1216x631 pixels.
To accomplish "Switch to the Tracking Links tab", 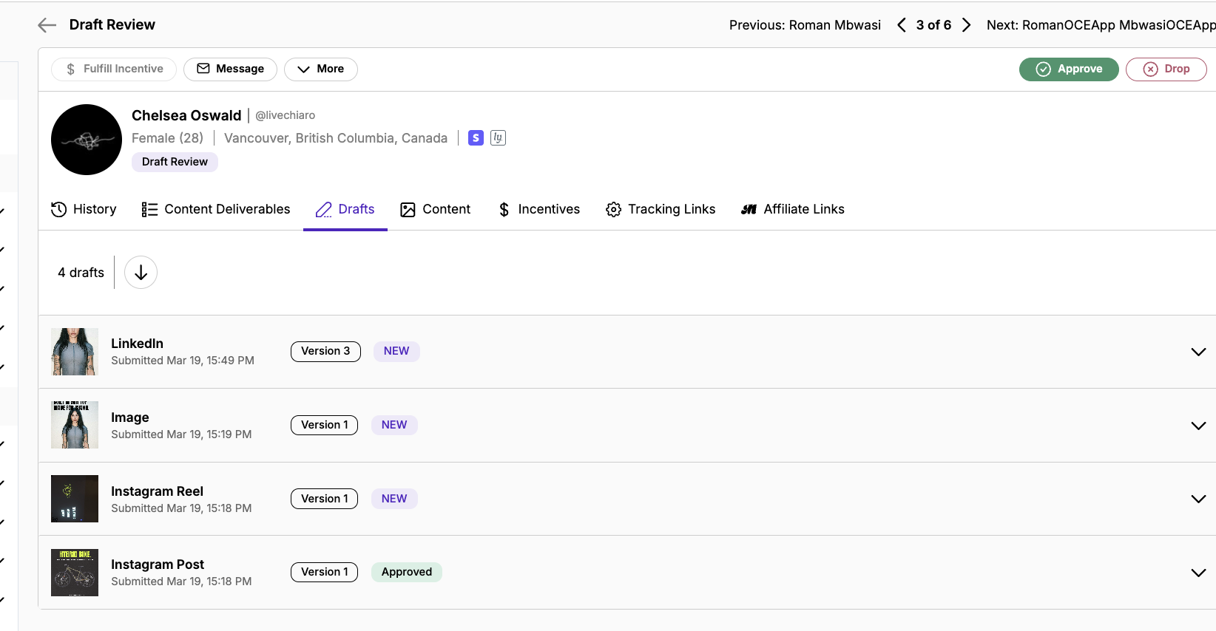I will click(x=661, y=210).
